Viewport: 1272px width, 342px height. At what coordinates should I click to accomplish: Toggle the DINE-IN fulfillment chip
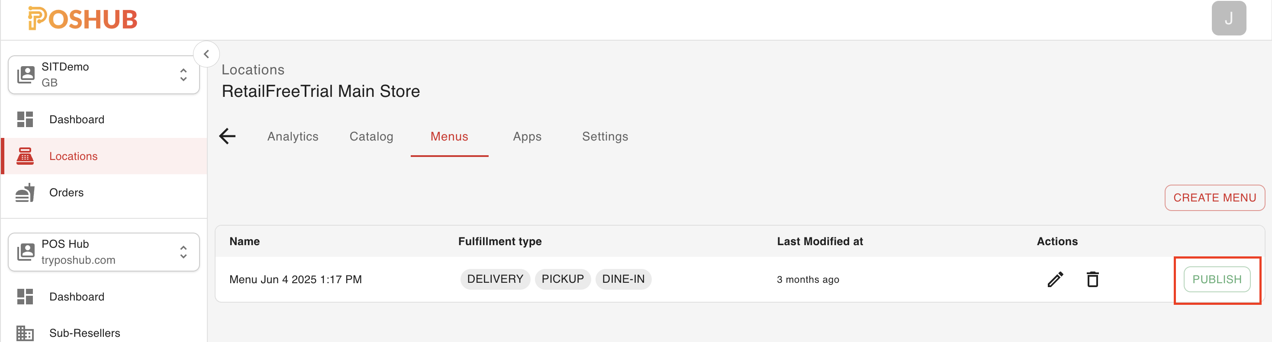point(623,279)
